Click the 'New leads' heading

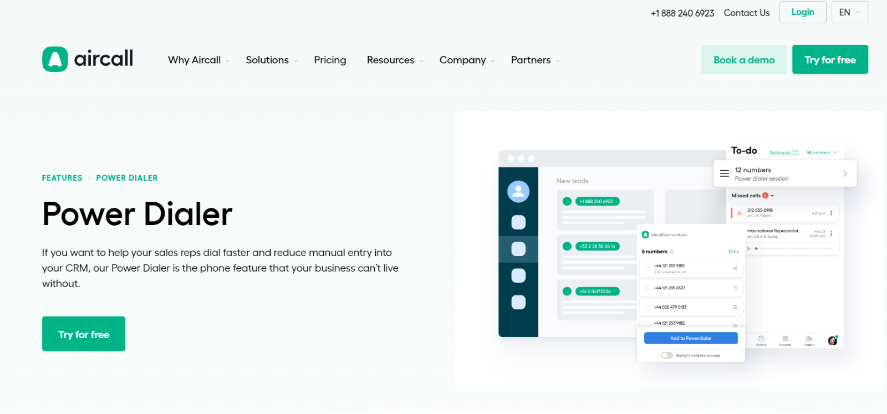pos(573,181)
